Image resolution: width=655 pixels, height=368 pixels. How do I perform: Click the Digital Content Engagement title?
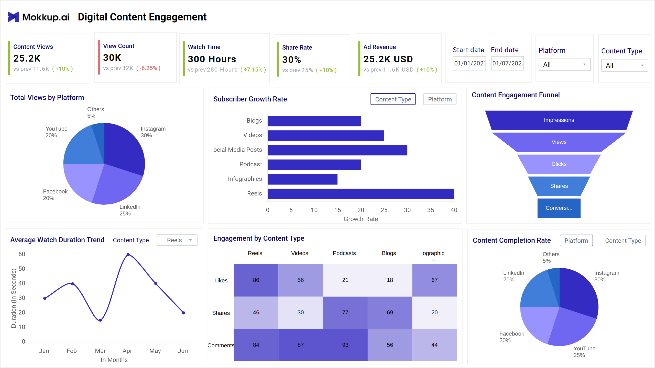pos(142,17)
